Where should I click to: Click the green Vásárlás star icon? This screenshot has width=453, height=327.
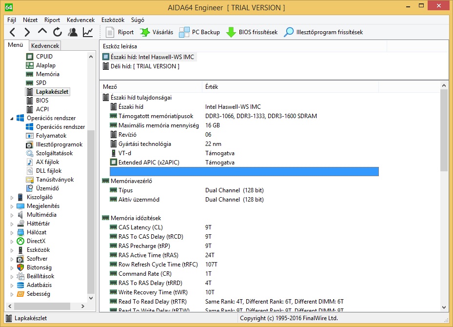click(x=145, y=32)
